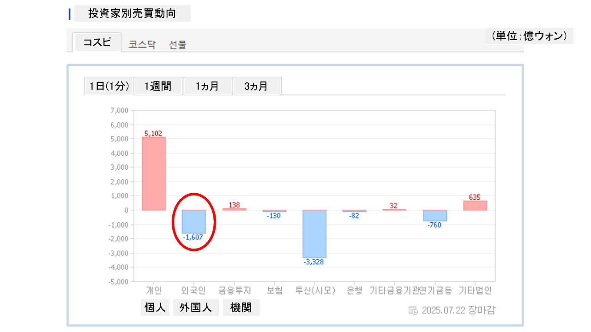Click the circled 외국인 bar at -1,607
This screenshot has height=332, width=591.
coord(193,221)
